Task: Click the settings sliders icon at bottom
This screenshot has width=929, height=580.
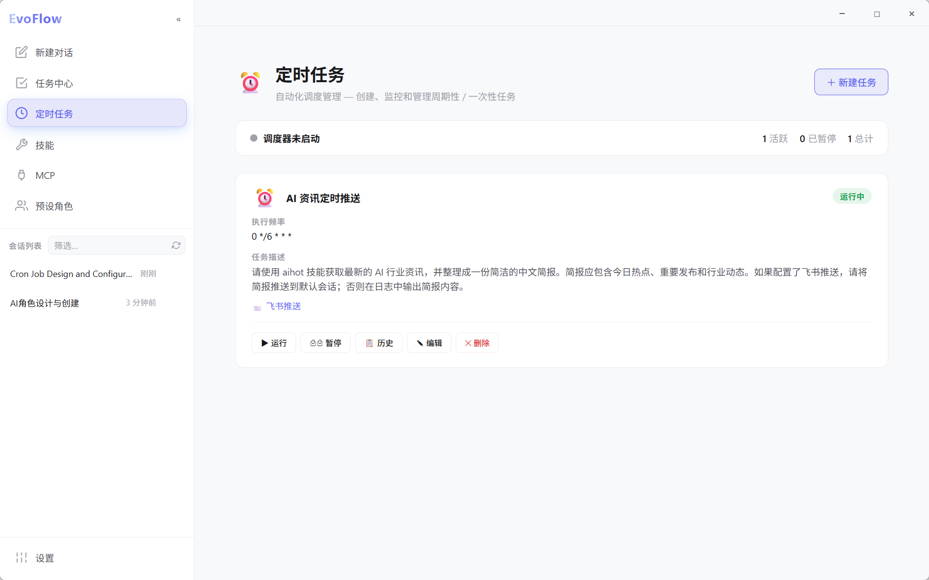Action: click(x=21, y=558)
